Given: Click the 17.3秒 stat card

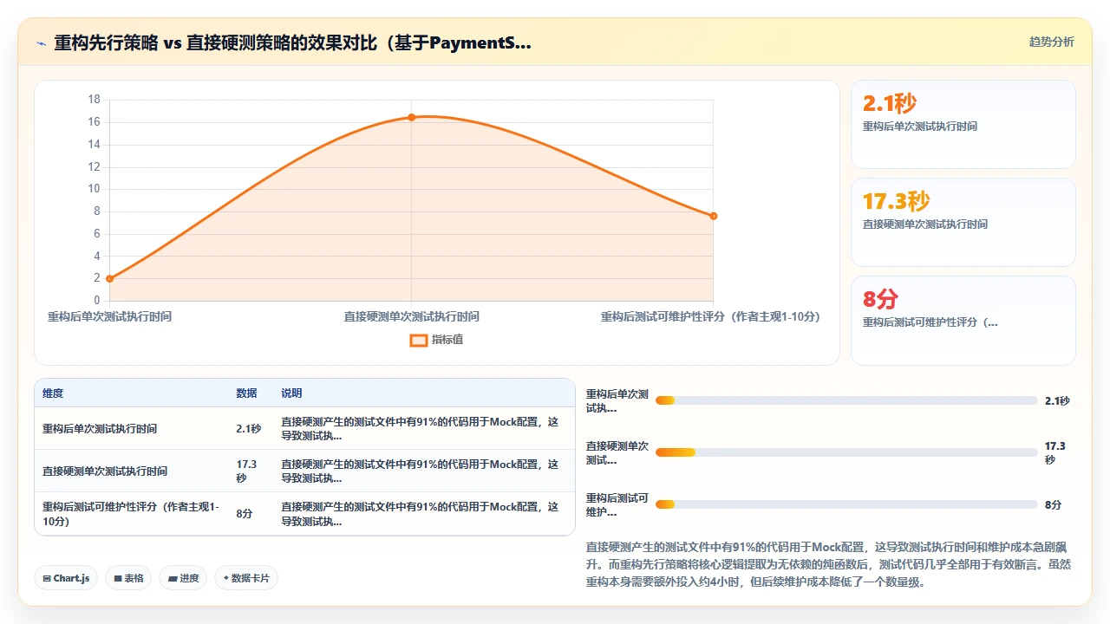Looking at the screenshot, I should [x=963, y=222].
